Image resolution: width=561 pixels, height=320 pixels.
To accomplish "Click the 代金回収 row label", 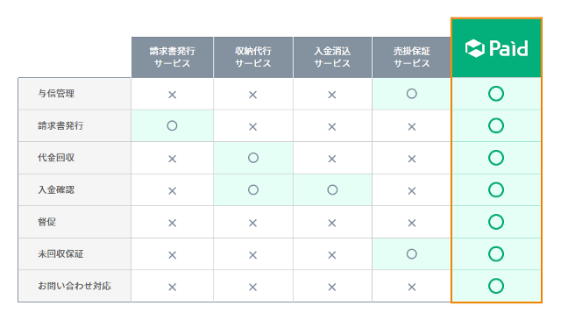I will tap(56, 158).
